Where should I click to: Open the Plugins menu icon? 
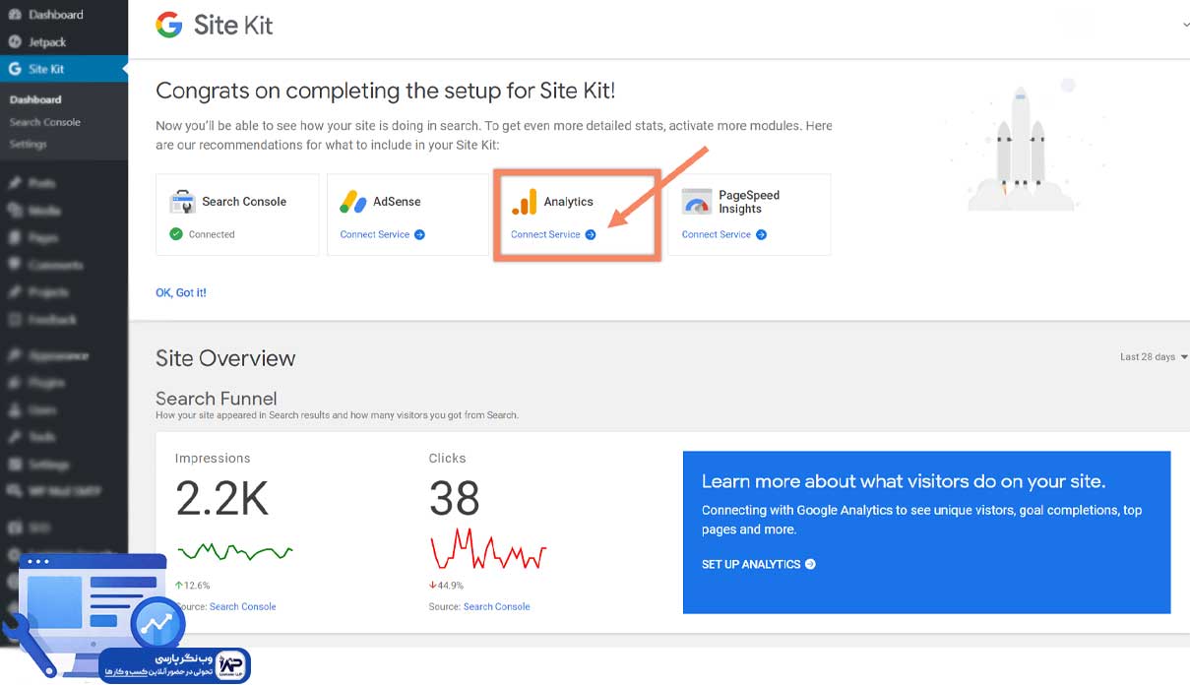pos(14,383)
